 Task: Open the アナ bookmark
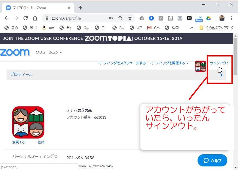[101, 28]
